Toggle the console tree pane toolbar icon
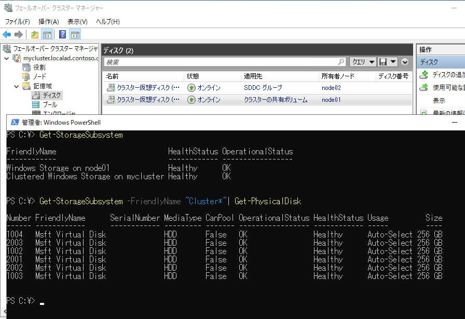465x319 pixels. pyautogui.click(x=47, y=35)
